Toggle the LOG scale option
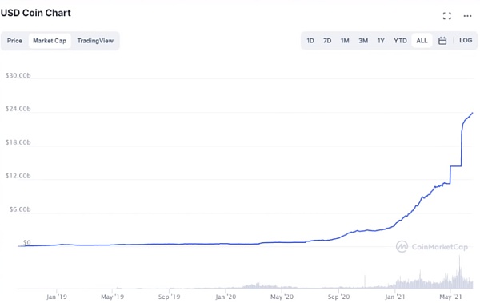Viewport: 480px width, 303px height. [x=466, y=41]
